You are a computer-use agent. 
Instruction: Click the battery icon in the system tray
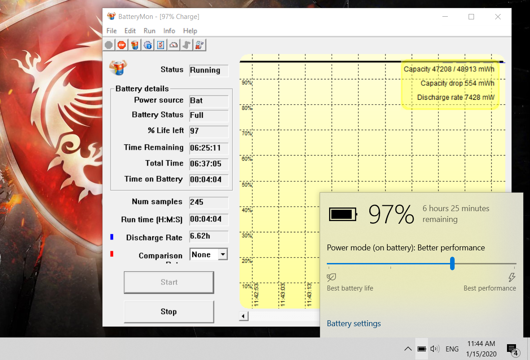(422, 349)
